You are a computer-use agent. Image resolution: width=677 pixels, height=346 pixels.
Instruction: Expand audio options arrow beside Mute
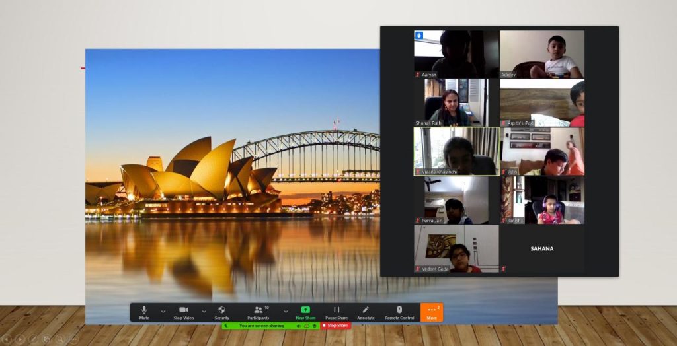[x=163, y=311]
